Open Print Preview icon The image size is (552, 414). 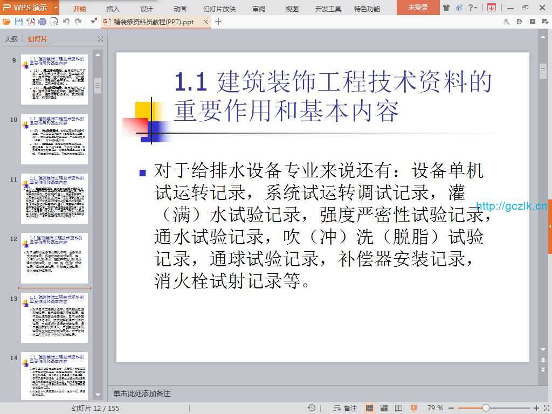(x=54, y=22)
